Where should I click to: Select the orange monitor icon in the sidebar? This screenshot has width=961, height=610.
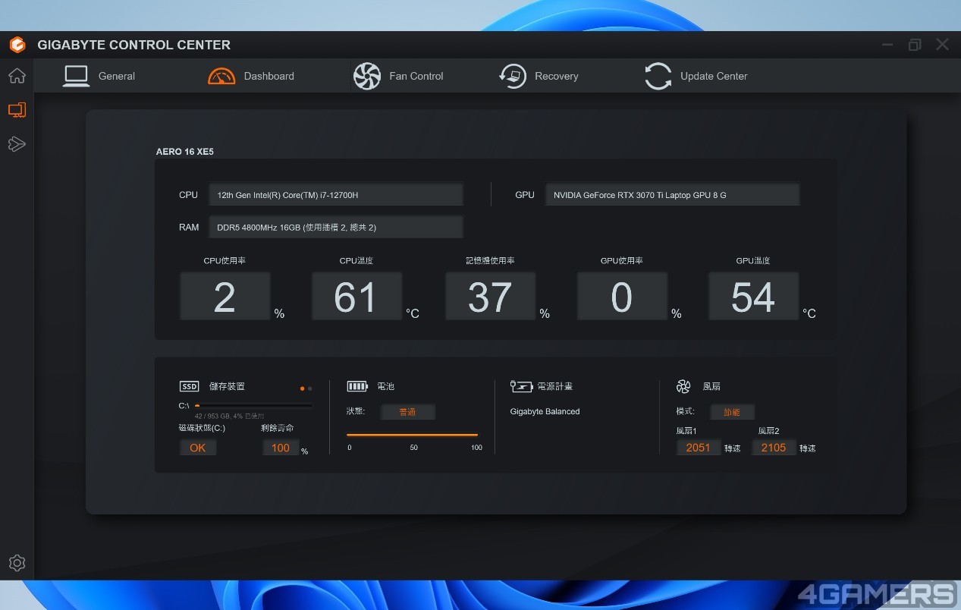pos(17,110)
